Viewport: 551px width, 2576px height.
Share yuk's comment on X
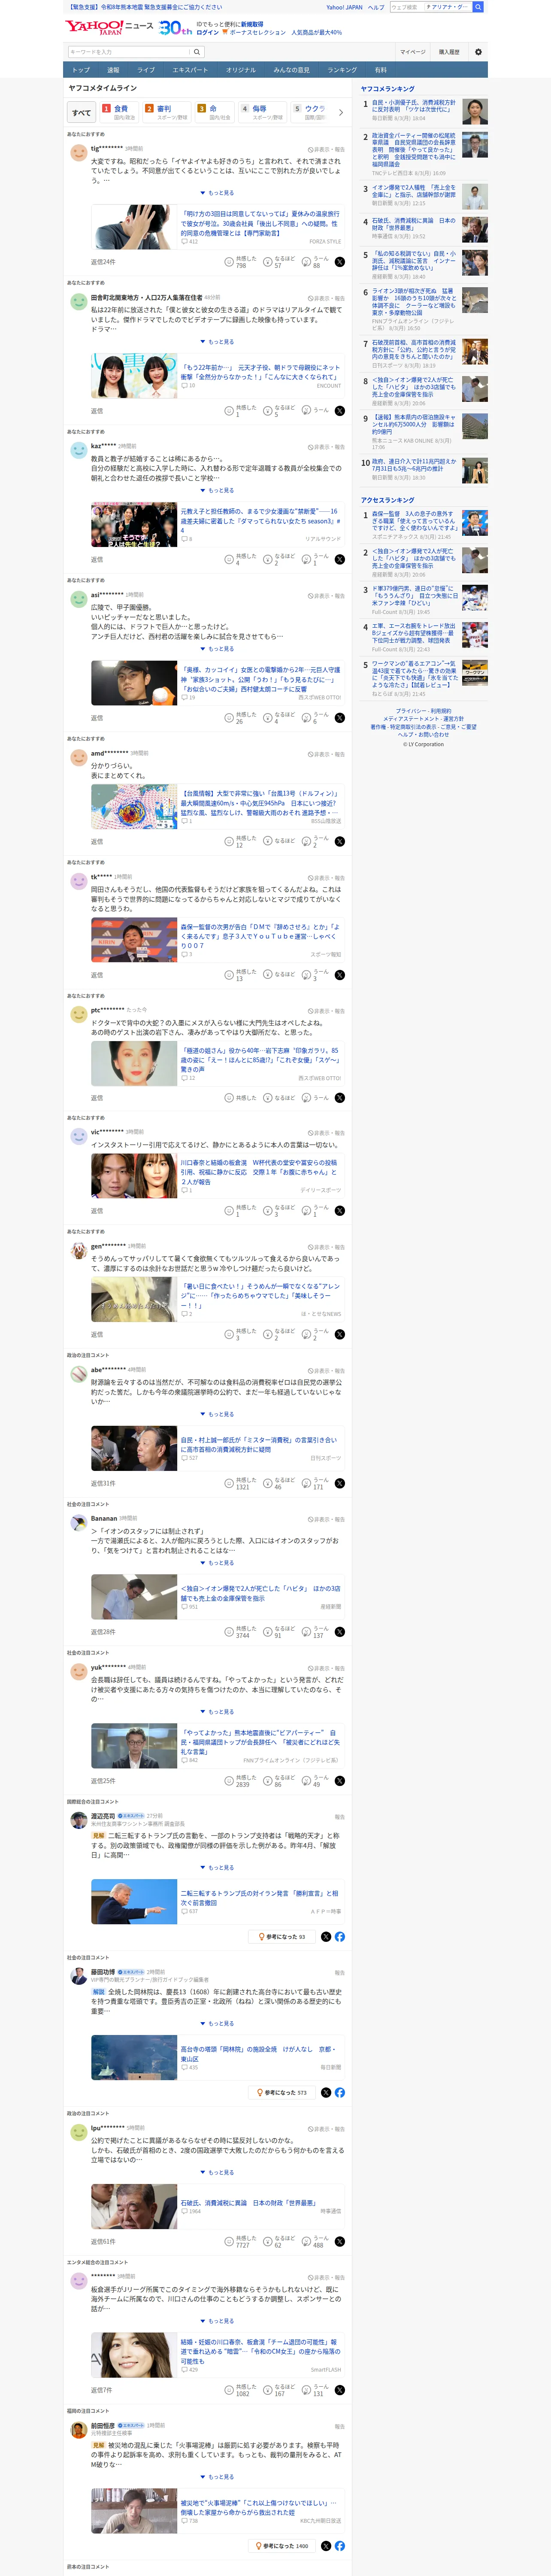click(x=340, y=1780)
